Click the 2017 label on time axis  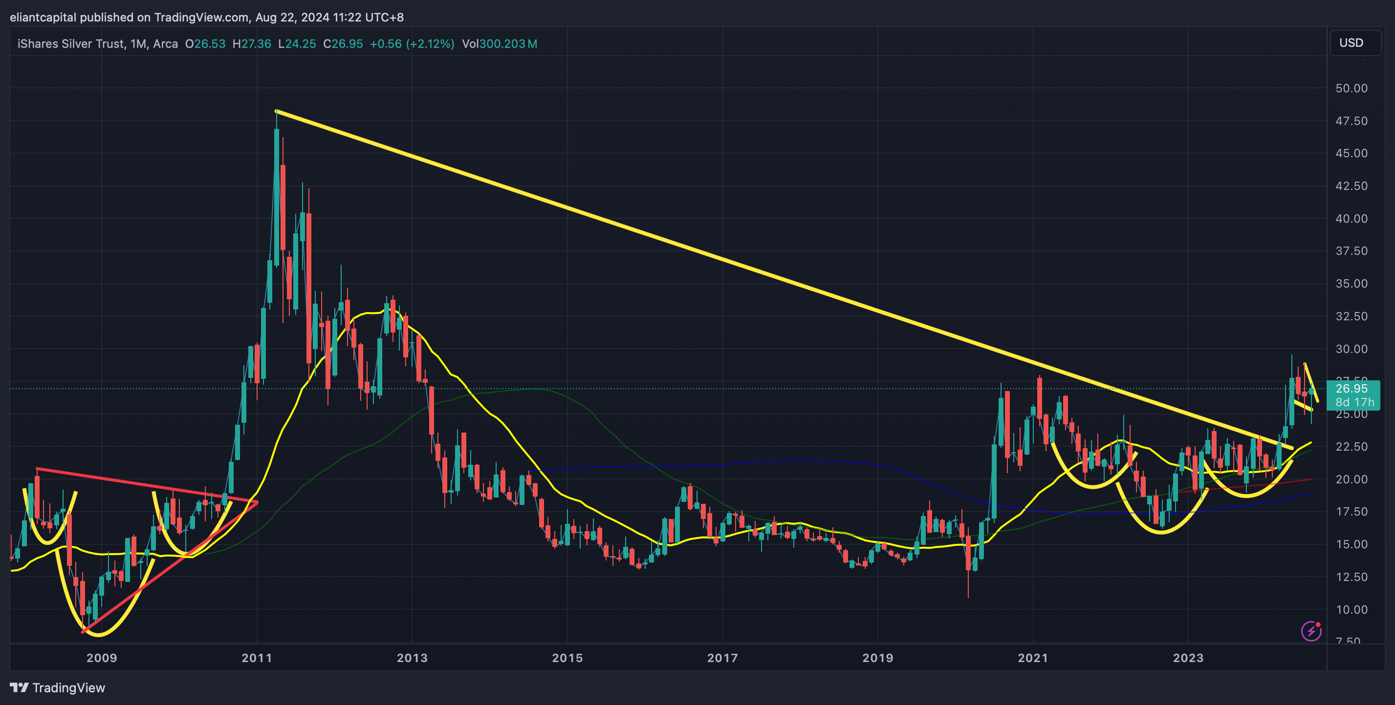pyautogui.click(x=722, y=658)
